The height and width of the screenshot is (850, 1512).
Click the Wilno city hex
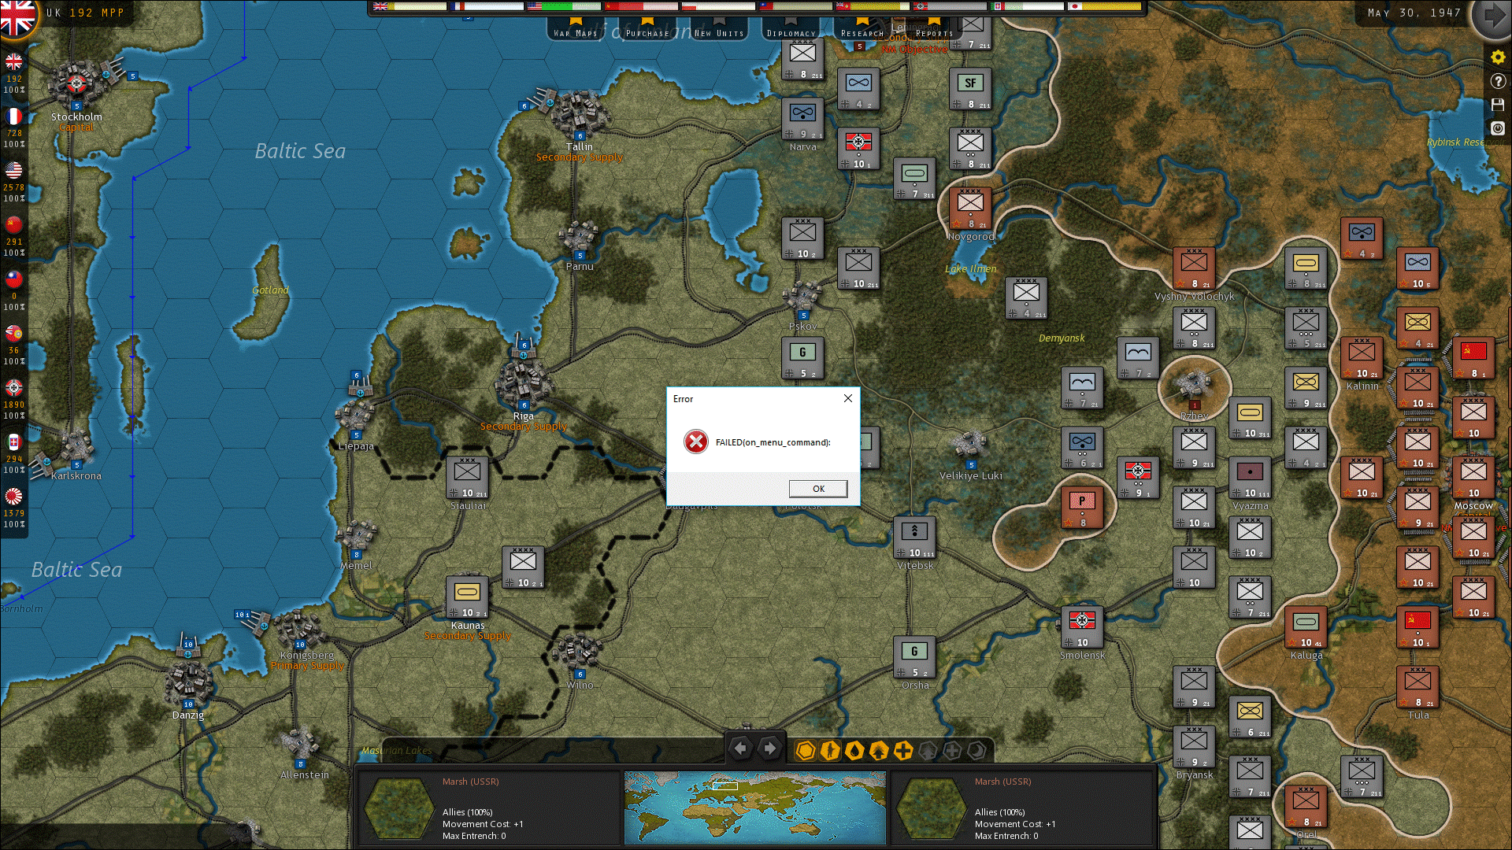580,653
